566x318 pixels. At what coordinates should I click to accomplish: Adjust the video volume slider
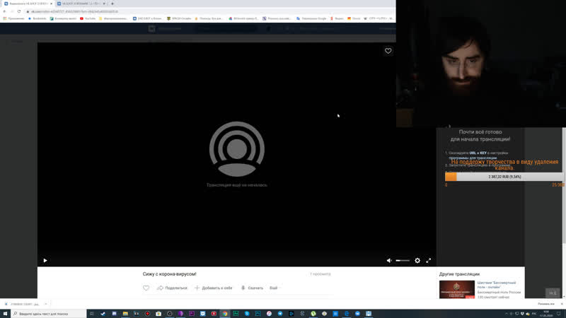click(403, 260)
